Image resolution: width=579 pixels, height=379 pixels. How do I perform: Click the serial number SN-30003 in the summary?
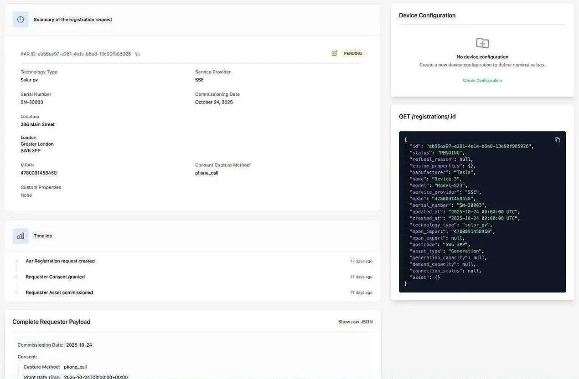(32, 102)
